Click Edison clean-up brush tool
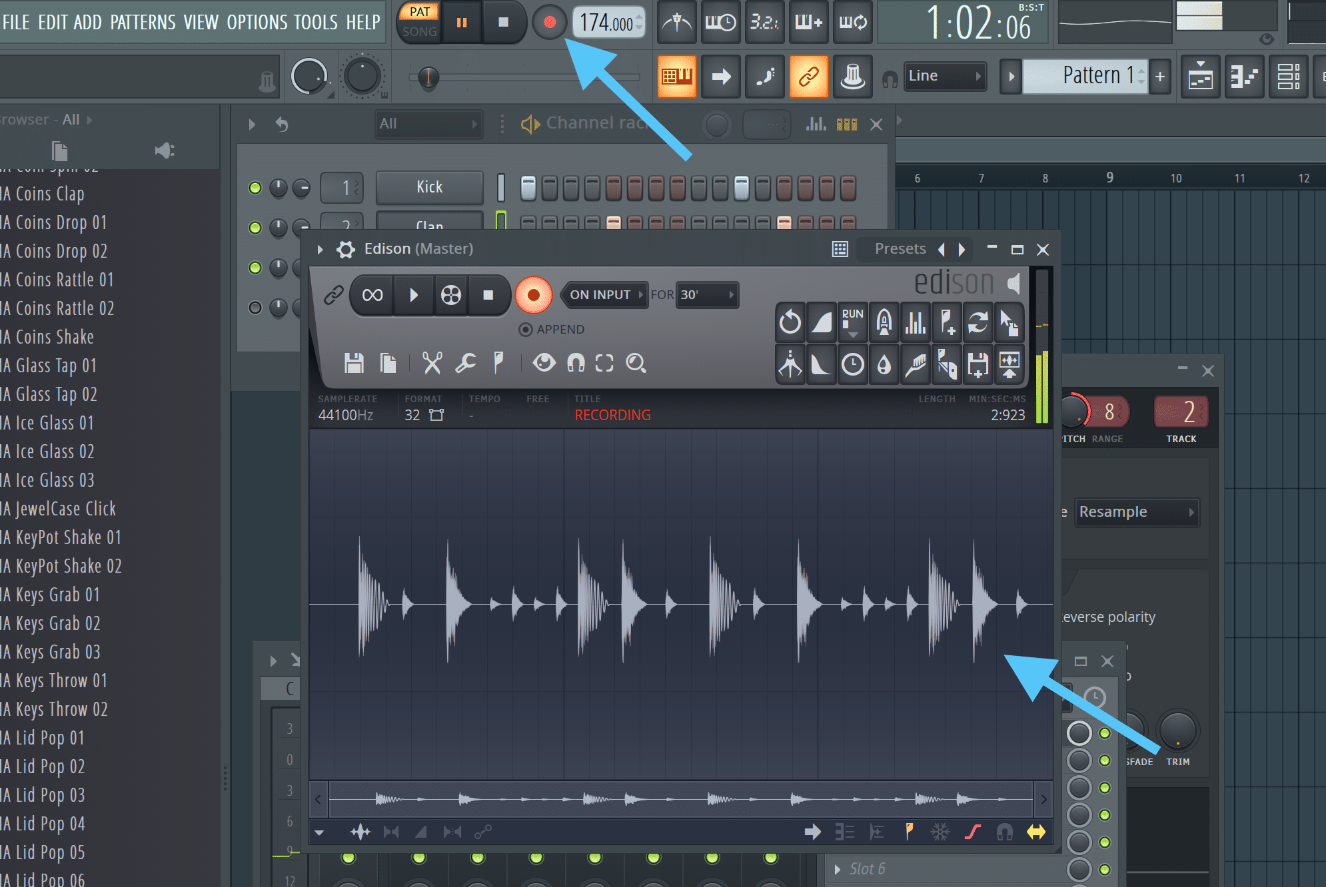Image resolution: width=1326 pixels, height=887 pixels. point(916,364)
